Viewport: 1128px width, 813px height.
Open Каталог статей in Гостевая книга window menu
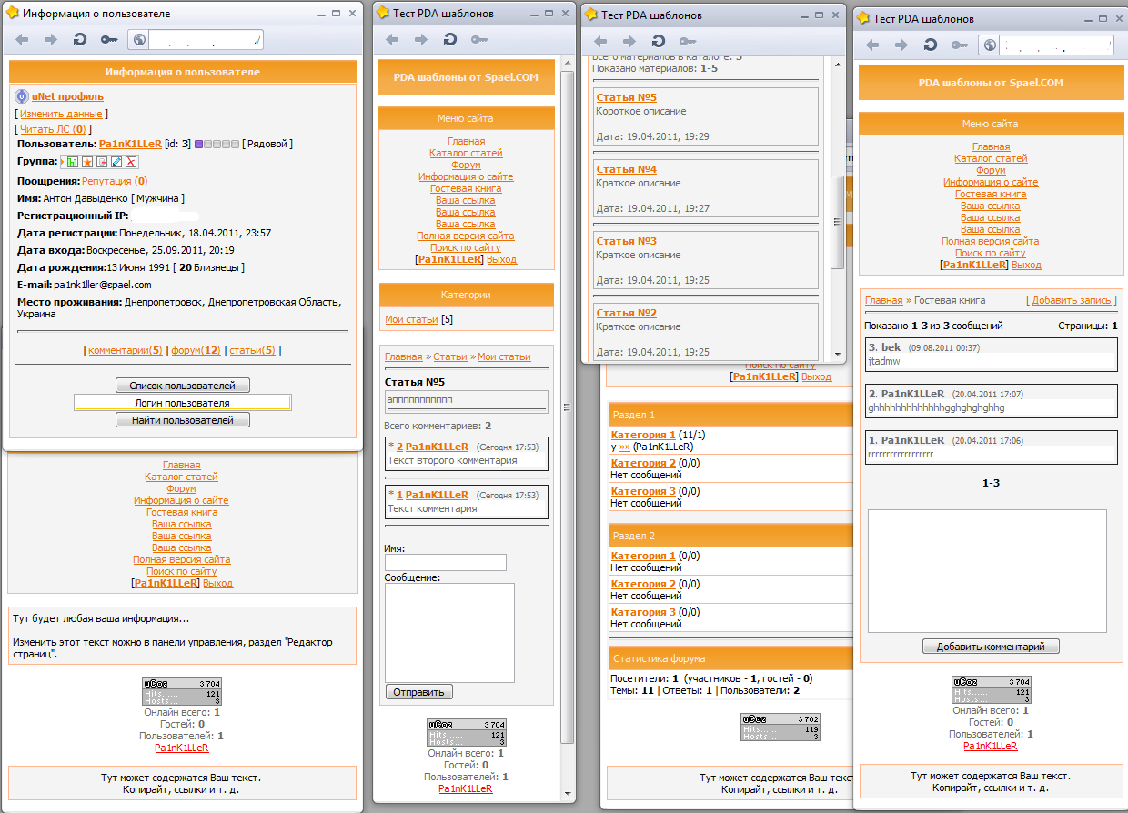pos(991,158)
